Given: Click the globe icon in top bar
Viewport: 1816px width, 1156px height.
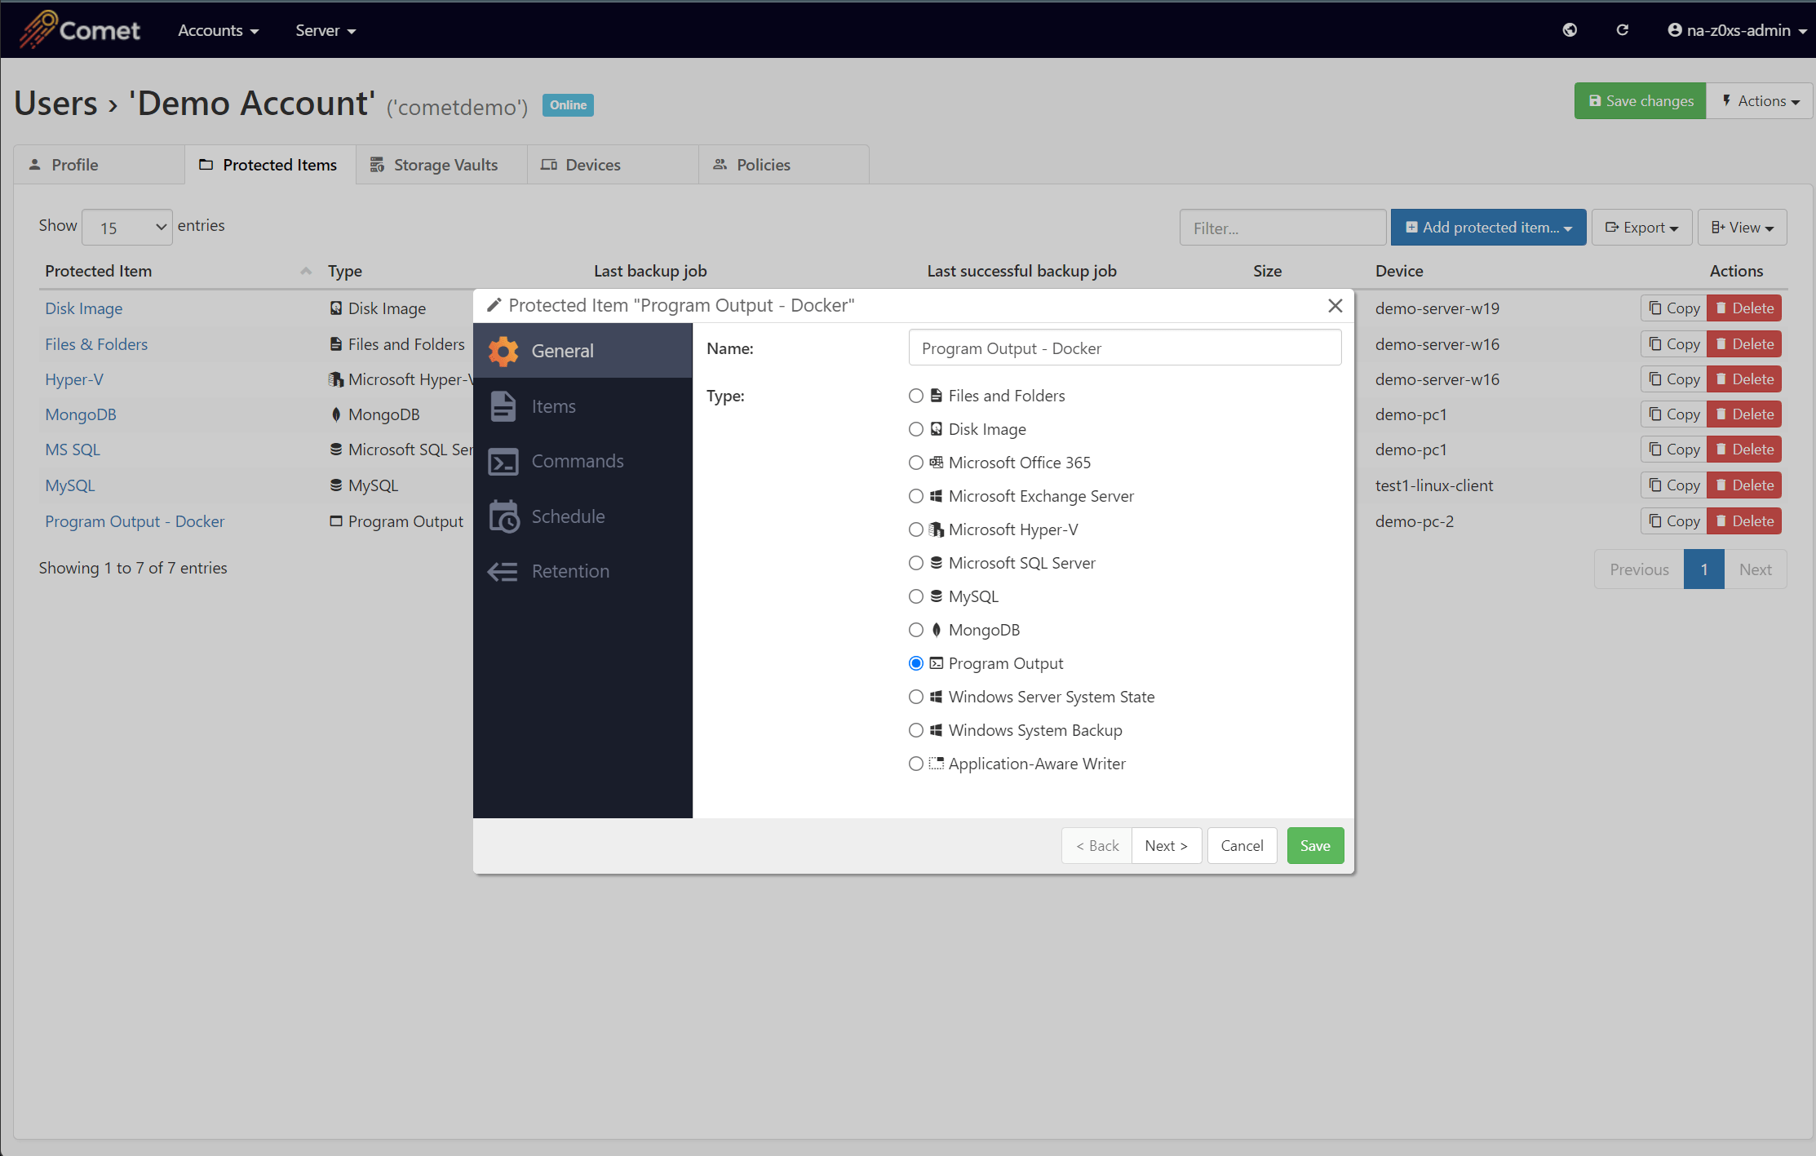Looking at the screenshot, I should [1570, 30].
